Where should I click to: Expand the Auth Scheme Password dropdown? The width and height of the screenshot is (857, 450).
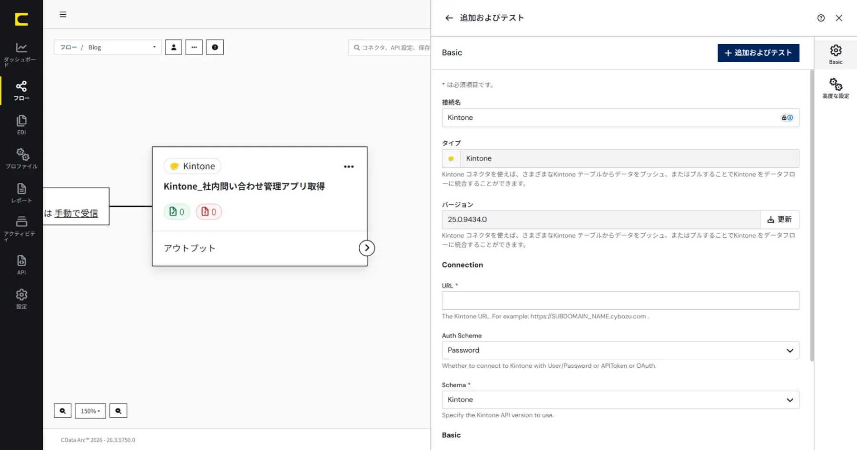click(621, 350)
